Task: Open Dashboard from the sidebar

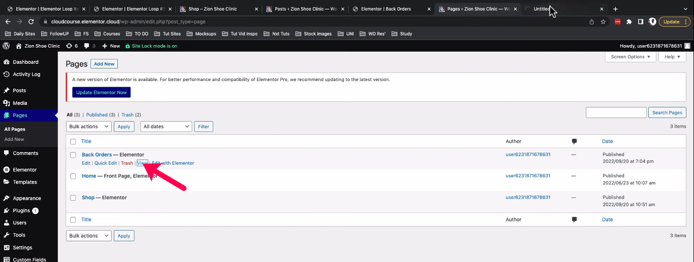Action: tap(25, 62)
